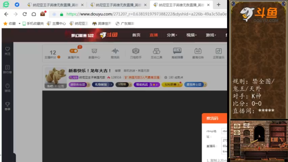Open the 福星挑战 button
Image resolution: width=288 pixels, height=162 pixels.
pyautogui.click(x=147, y=85)
